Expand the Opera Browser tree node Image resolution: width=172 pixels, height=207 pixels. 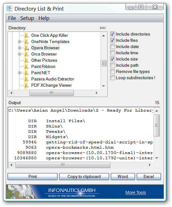(x=19, y=48)
